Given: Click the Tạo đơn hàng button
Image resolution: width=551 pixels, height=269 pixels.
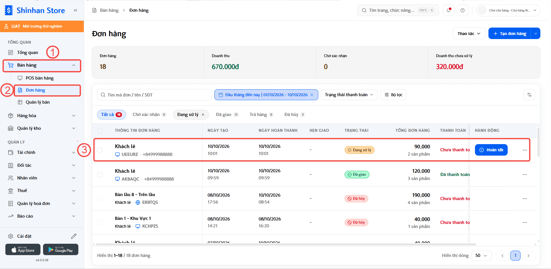Looking at the screenshot, I should click(x=510, y=34).
